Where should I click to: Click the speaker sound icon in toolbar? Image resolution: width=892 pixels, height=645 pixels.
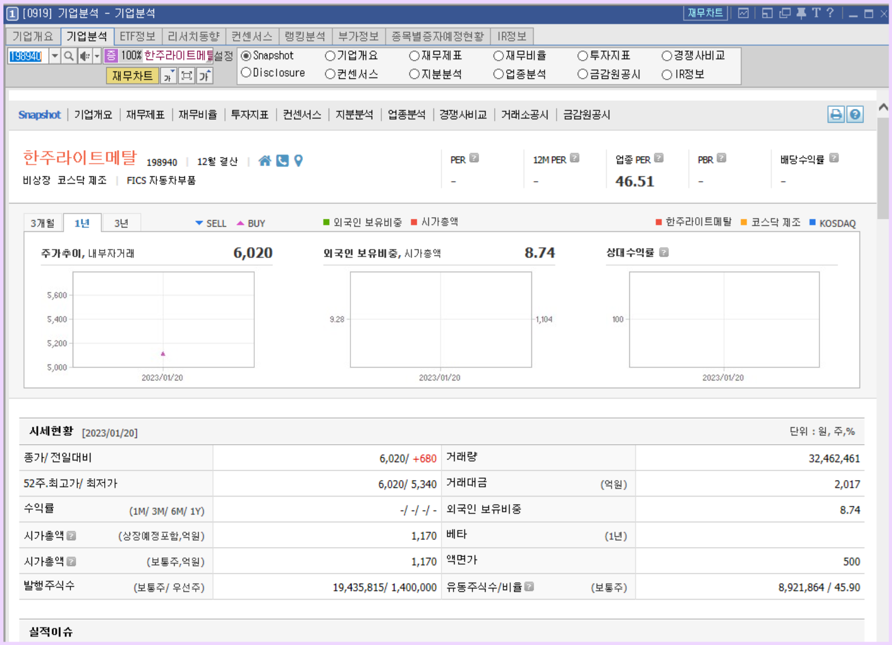(84, 56)
